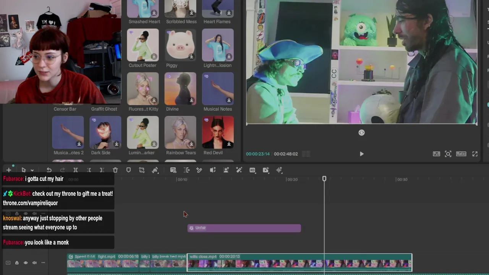This screenshot has height=275, width=489.
Task: Click the Full preview quality button
Action: click(436, 154)
